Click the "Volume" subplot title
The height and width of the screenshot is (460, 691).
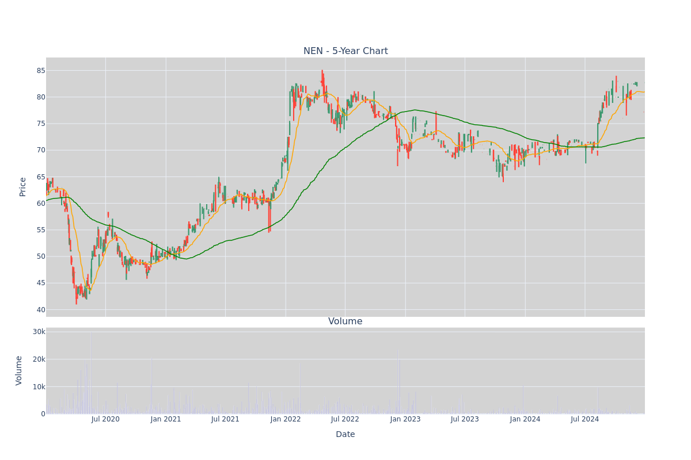pyautogui.click(x=345, y=321)
